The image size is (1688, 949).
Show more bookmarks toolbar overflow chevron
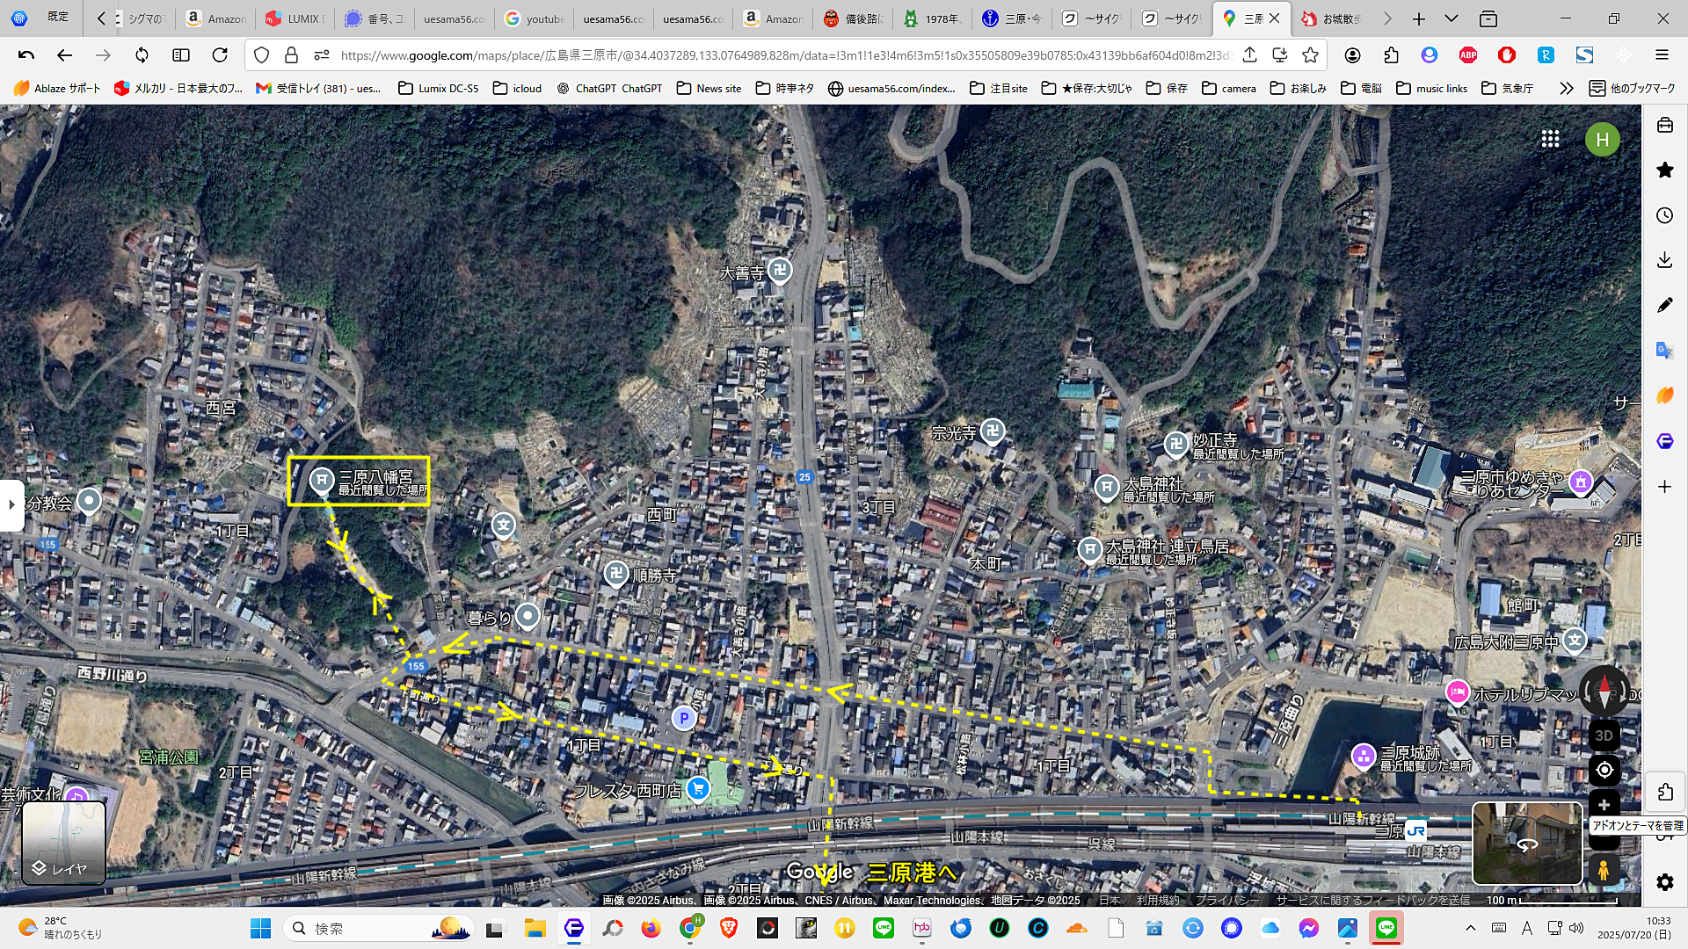(1566, 89)
